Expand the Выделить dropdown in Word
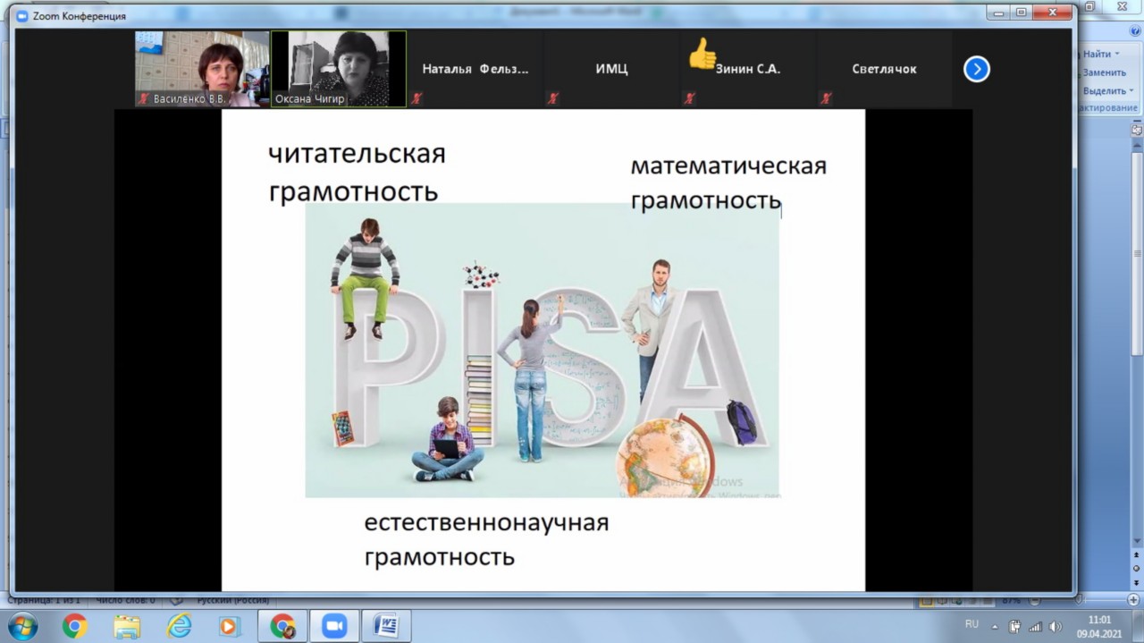 [1130, 90]
